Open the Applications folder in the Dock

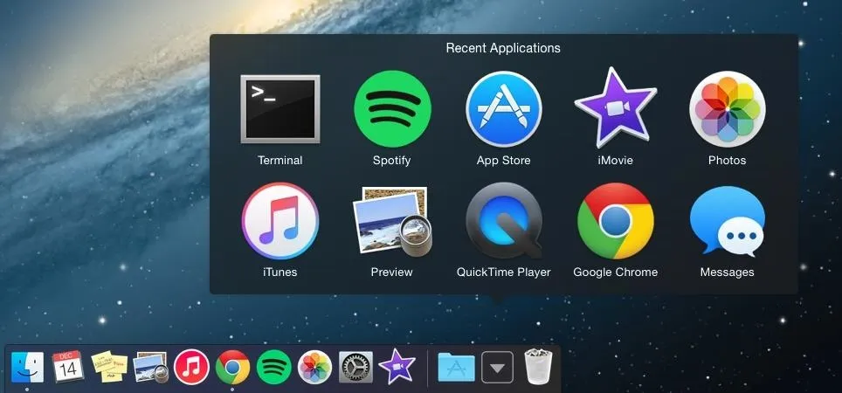pos(457,367)
